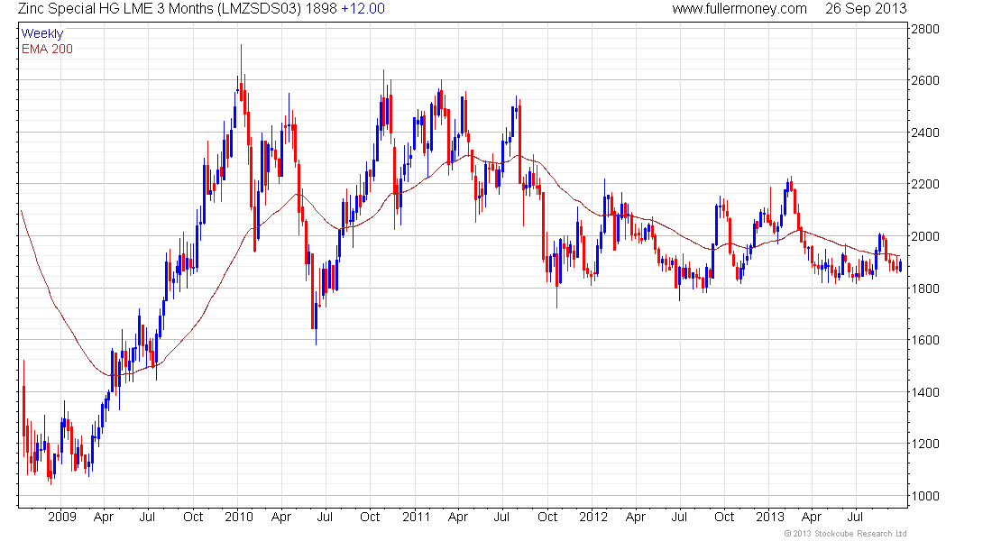
Task: Click the '2013' time axis label
Action: [x=770, y=517]
